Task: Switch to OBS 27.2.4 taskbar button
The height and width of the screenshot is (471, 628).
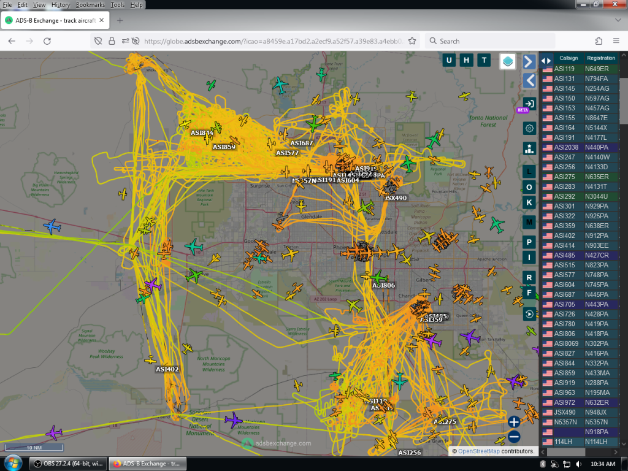Action: click(x=68, y=464)
